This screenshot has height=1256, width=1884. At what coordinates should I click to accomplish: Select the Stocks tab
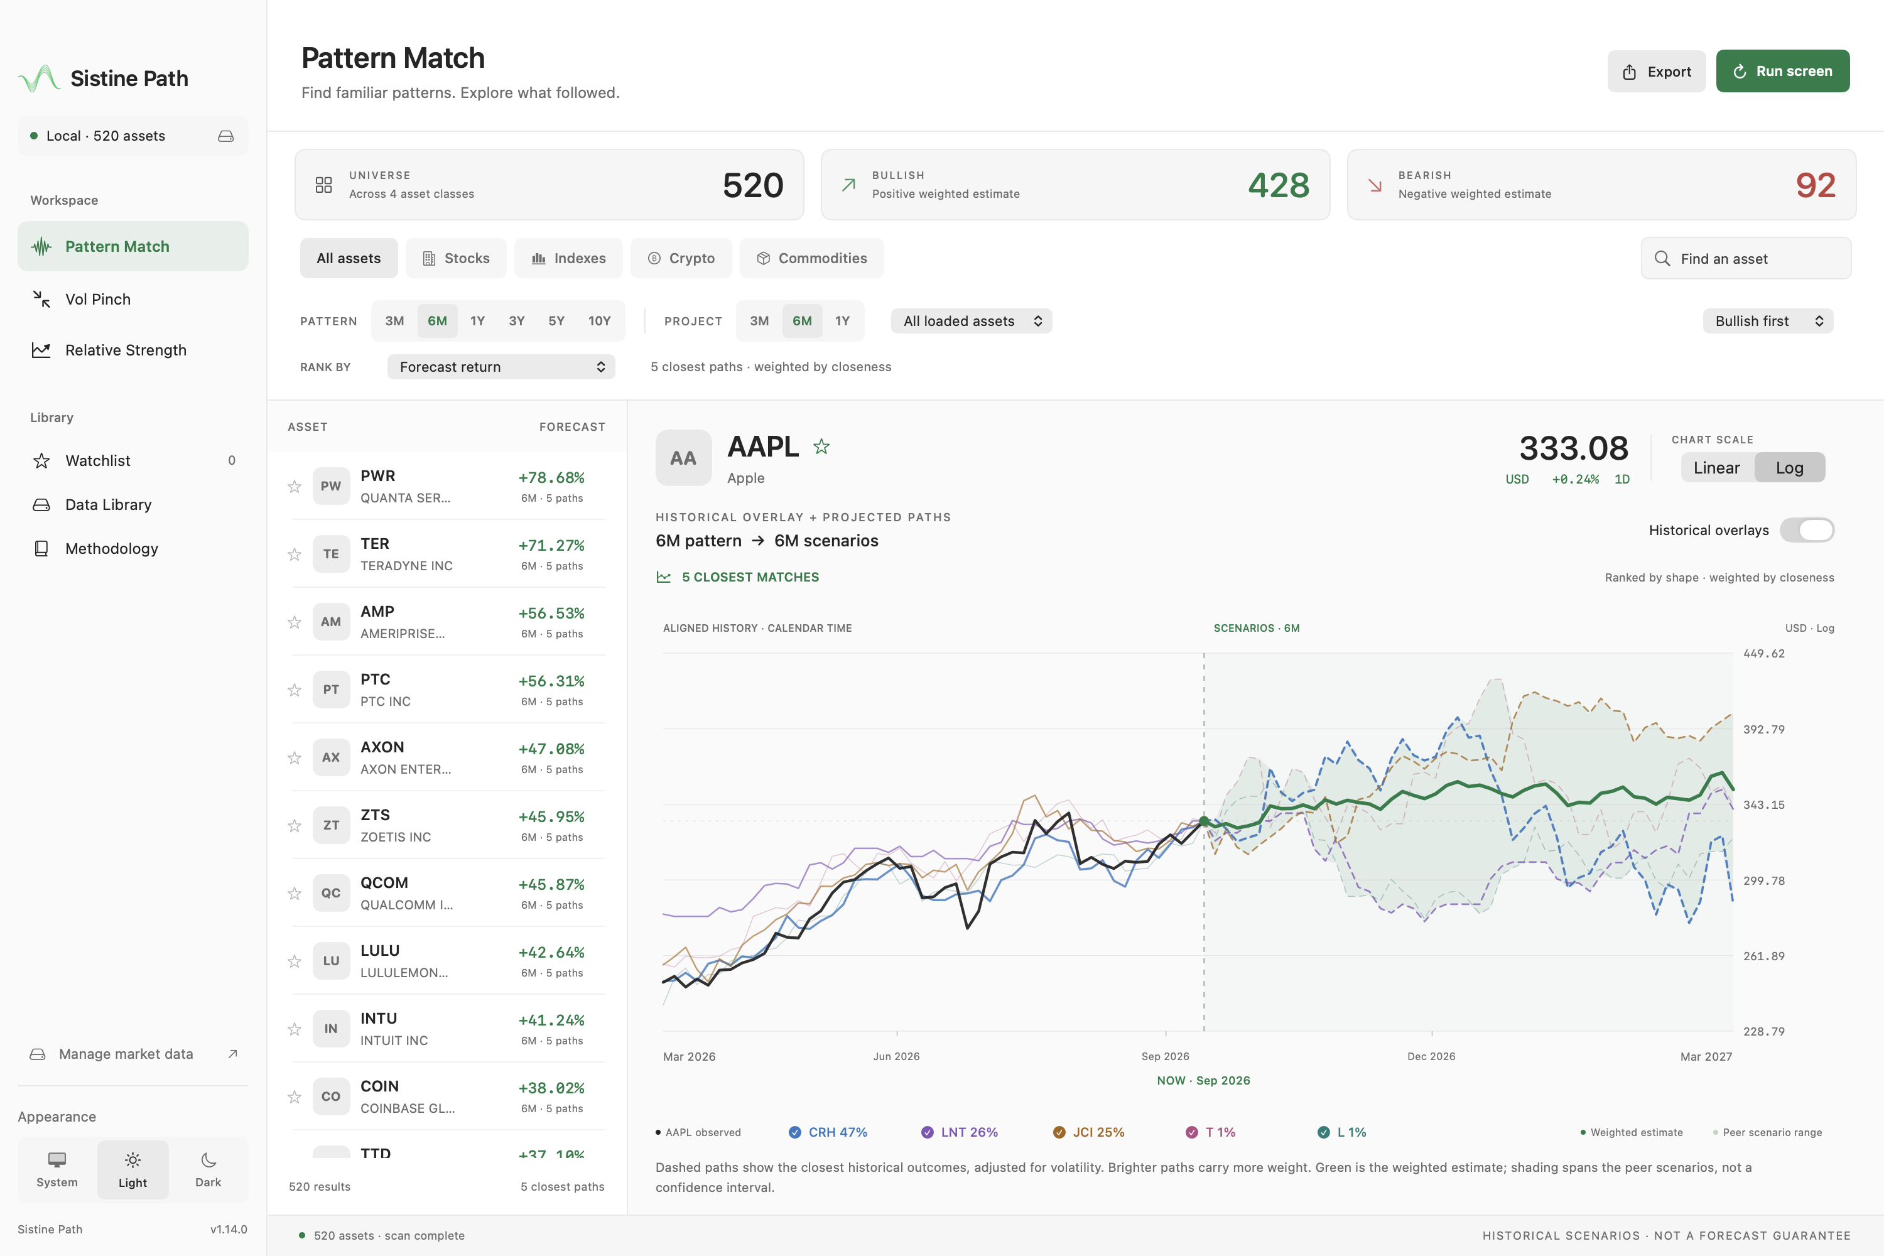click(x=456, y=258)
